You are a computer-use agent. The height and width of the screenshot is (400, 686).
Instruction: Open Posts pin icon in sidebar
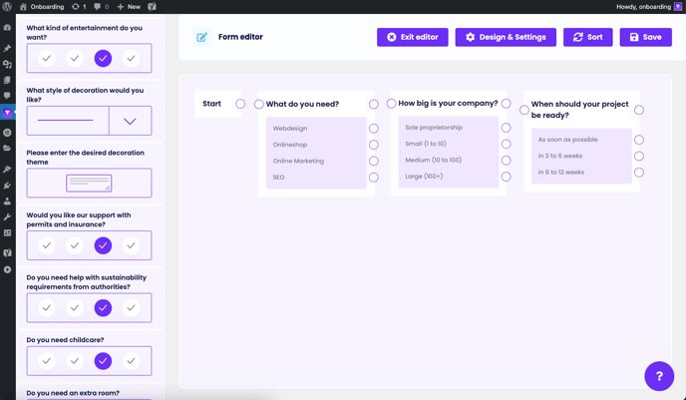[7, 48]
